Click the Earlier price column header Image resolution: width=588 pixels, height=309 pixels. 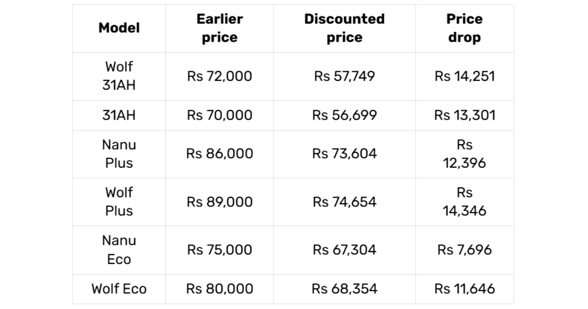pyautogui.click(x=220, y=28)
